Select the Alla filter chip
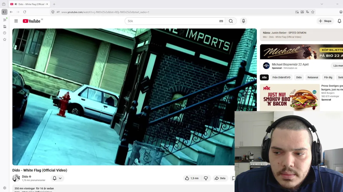 (264, 77)
